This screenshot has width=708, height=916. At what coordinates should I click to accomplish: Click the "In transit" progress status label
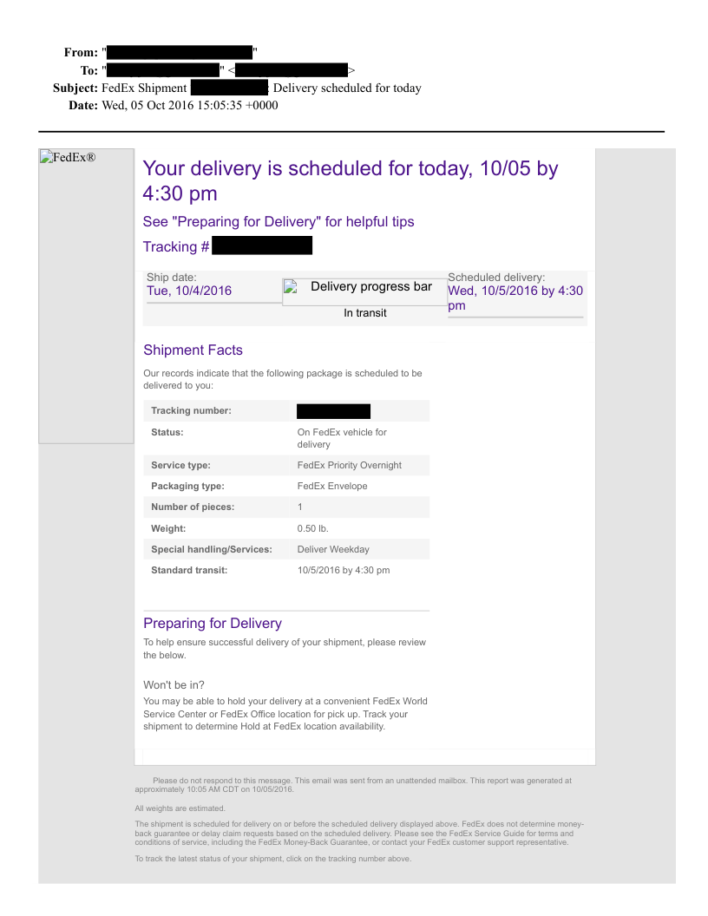tap(364, 313)
